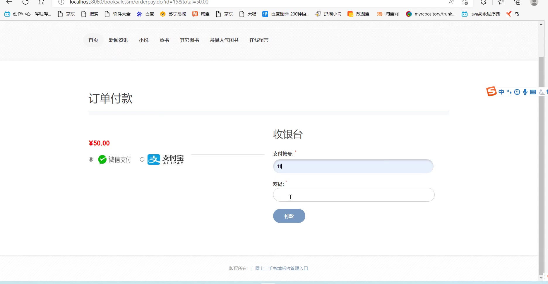
Task: Click the page scrollbar up arrow
Action: 541,24
